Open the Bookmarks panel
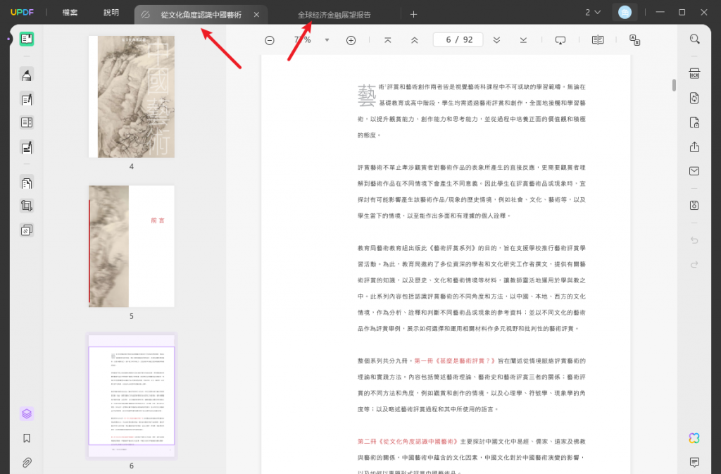The width and height of the screenshot is (721, 474). [x=27, y=438]
